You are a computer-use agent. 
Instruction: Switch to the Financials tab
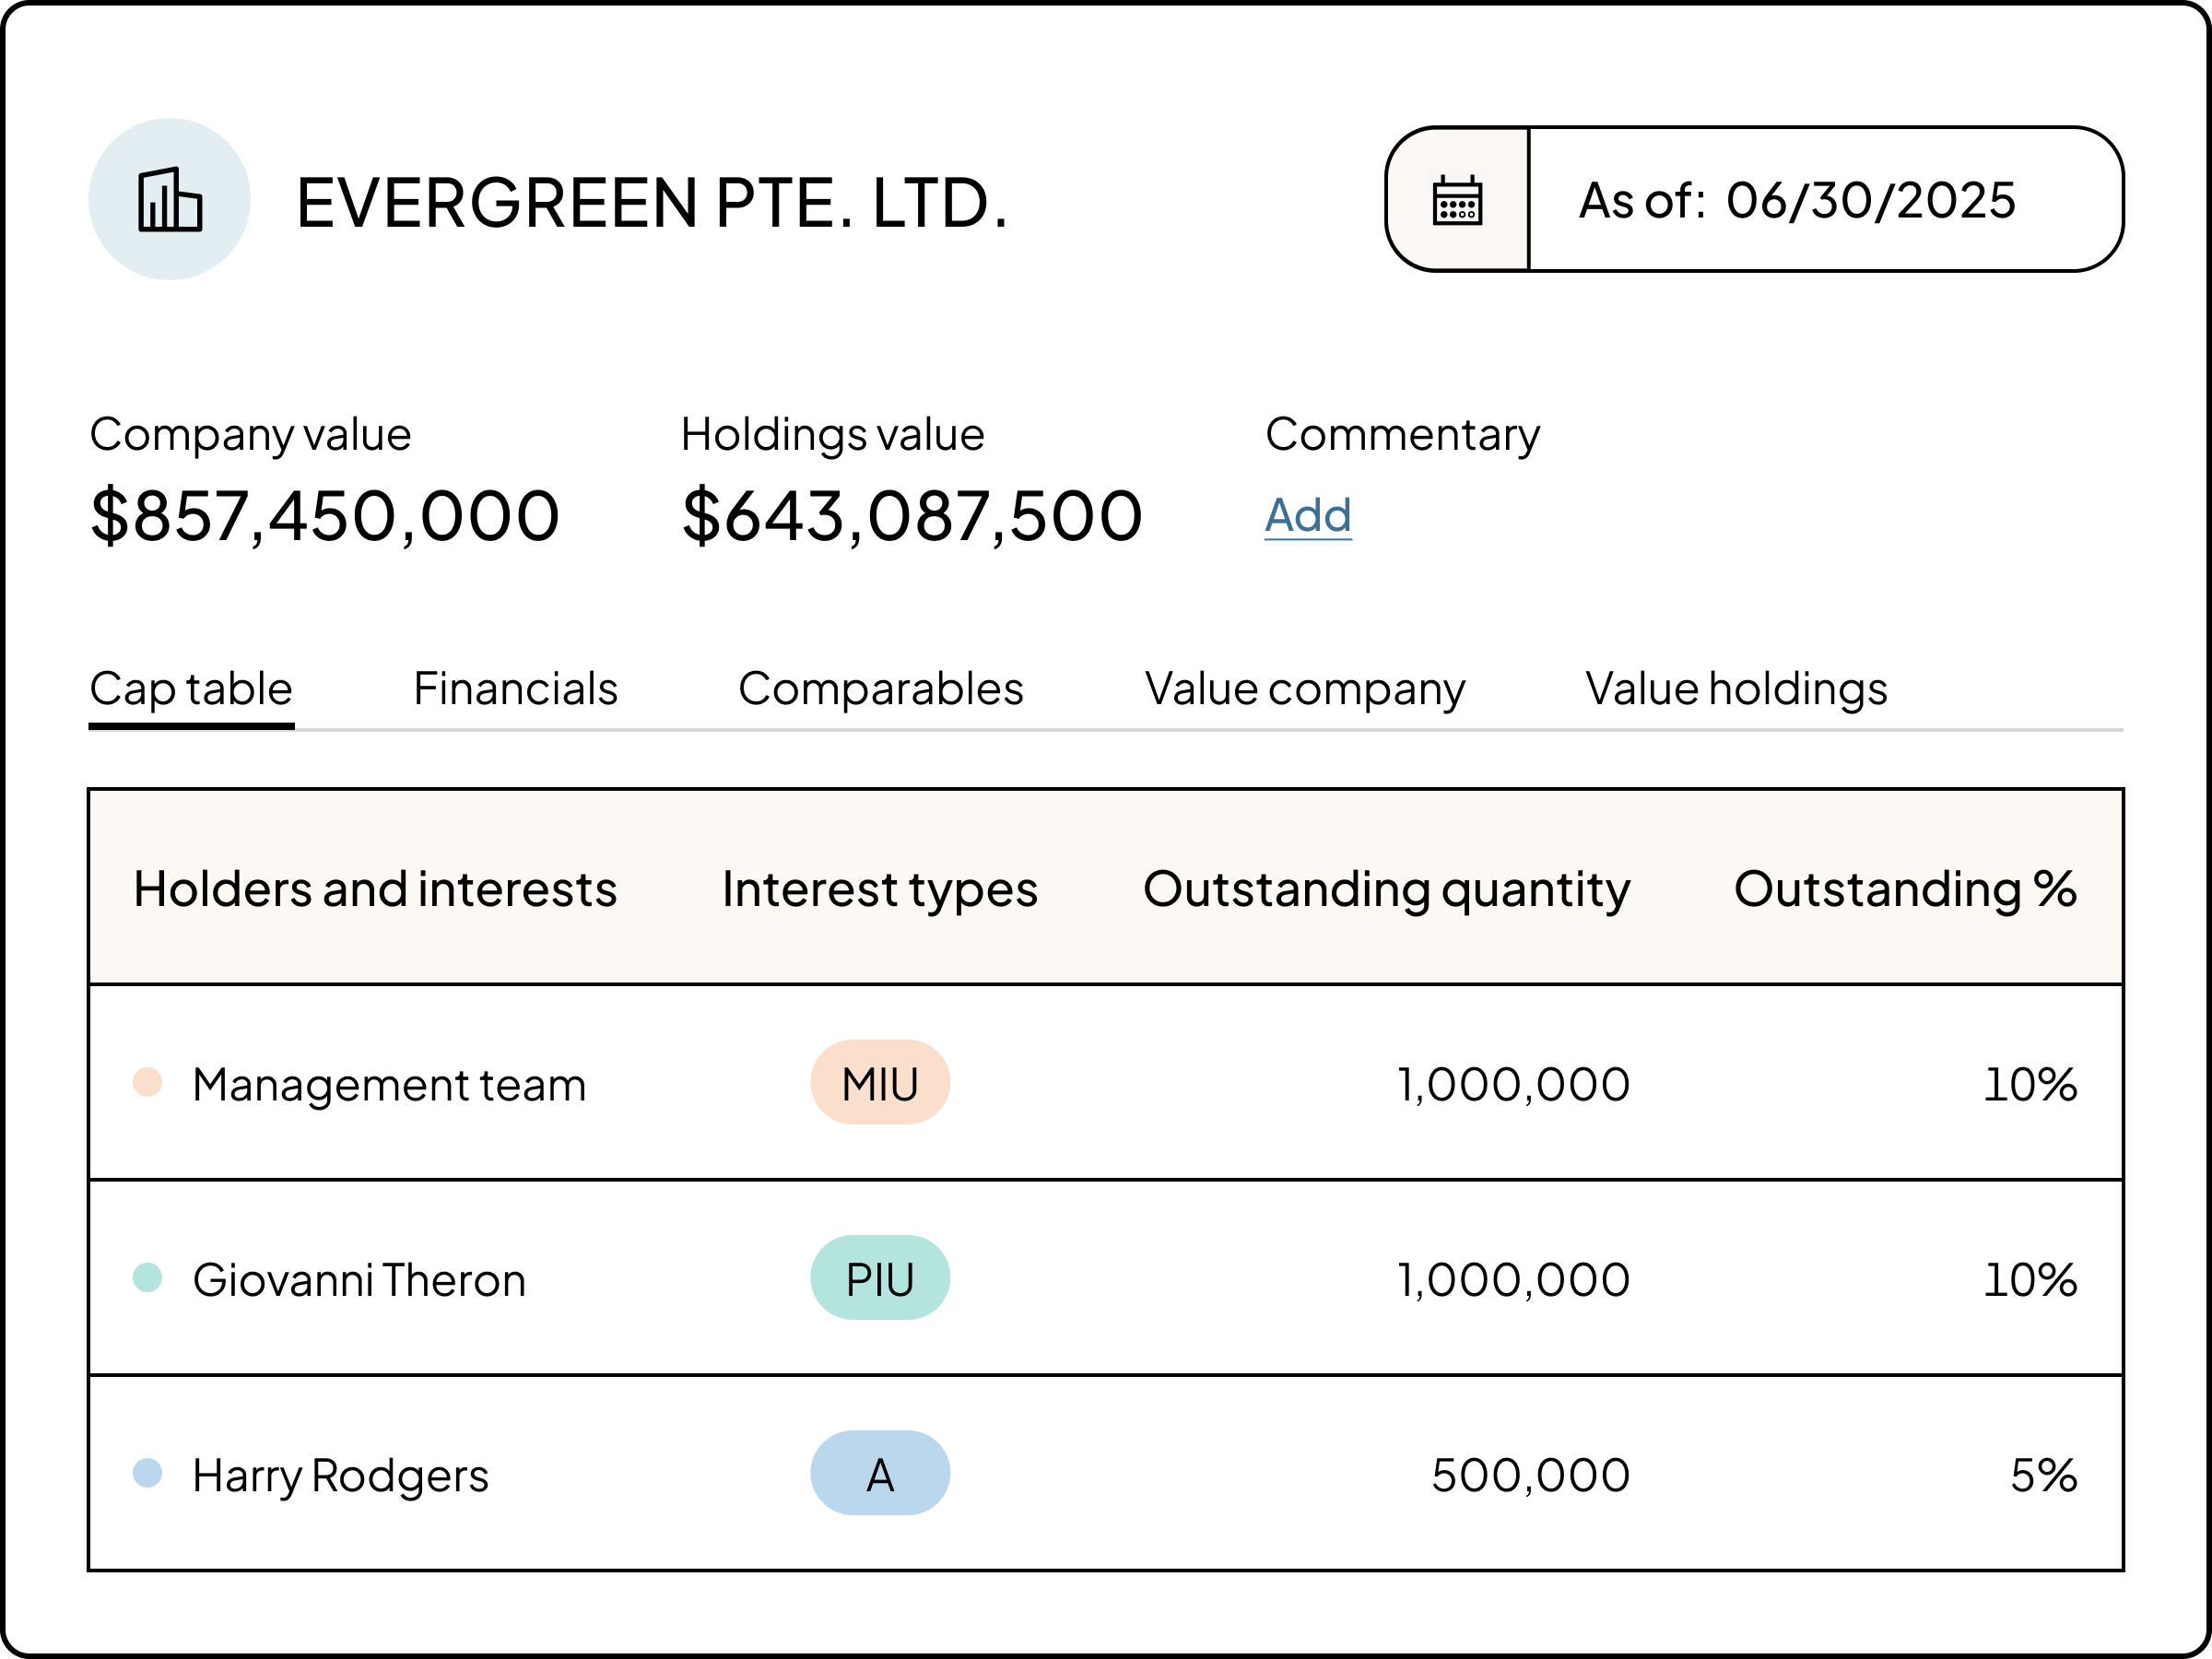point(515,688)
